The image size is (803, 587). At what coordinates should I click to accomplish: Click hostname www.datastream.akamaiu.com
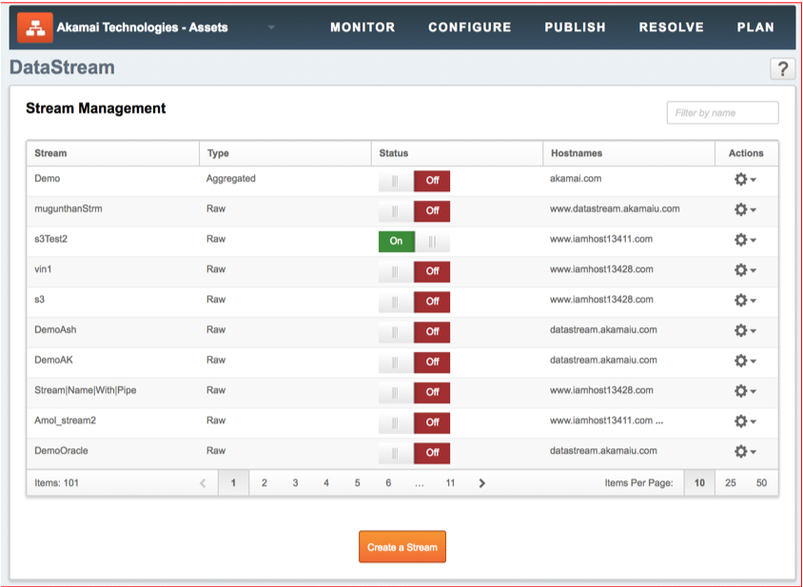click(615, 209)
